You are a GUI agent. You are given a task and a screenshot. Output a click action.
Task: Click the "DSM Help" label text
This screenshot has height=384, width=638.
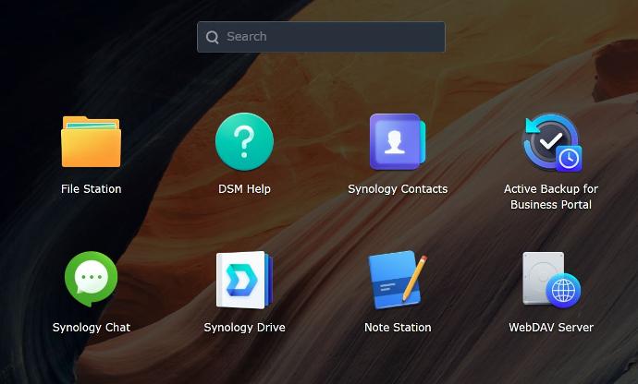pos(244,189)
